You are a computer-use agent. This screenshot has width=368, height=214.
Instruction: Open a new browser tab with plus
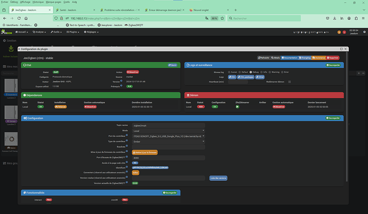[x=235, y=10]
